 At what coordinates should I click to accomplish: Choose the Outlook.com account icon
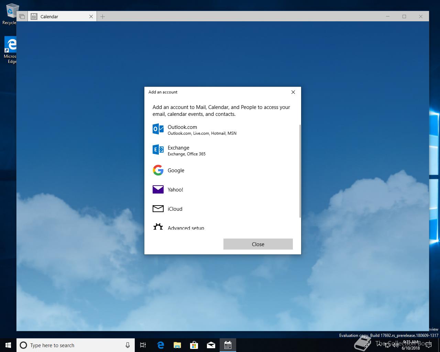coord(158,129)
